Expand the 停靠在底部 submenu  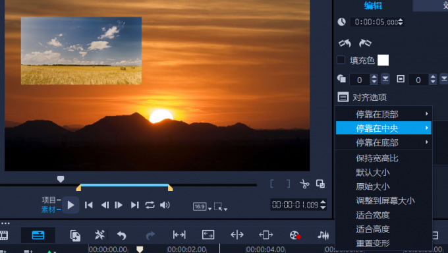pos(383,142)
